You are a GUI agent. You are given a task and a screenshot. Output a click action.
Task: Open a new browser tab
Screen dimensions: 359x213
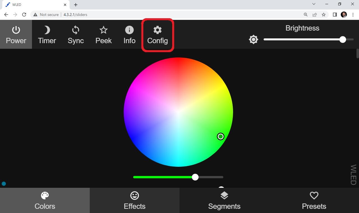pos(76,5)
